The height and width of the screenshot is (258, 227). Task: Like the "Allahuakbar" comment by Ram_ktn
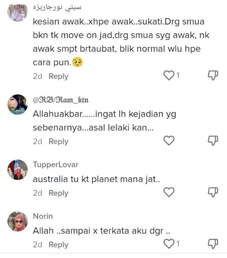pos(169,140)
